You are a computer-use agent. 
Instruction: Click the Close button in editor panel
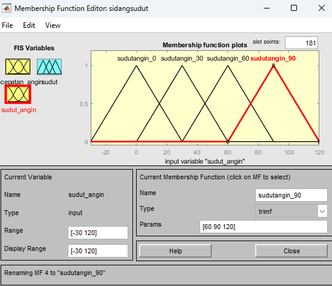point(291,251)
